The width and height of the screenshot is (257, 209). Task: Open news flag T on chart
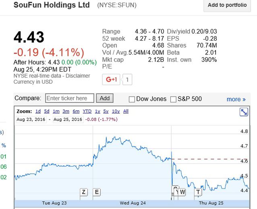[198, 192]
